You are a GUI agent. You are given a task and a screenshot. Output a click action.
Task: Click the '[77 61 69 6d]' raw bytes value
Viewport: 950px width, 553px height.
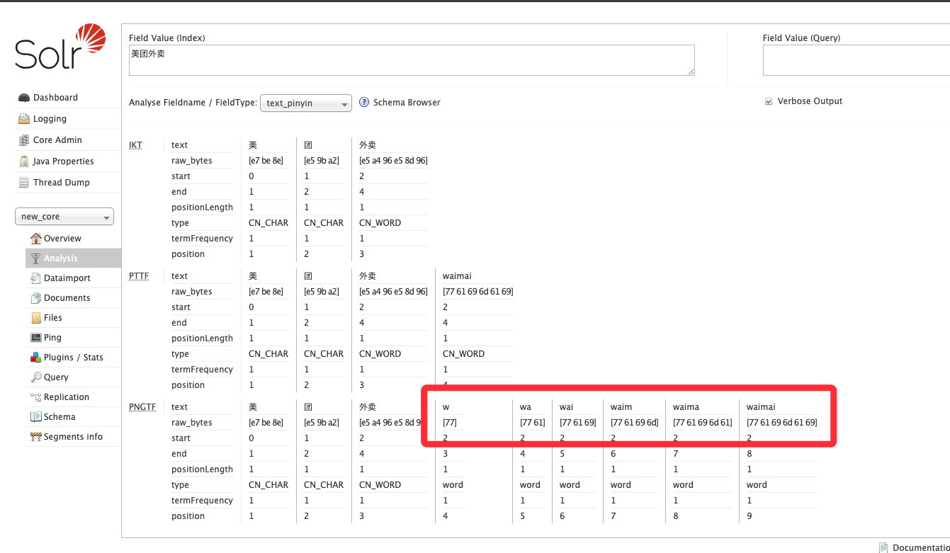(x=635, y=423)
